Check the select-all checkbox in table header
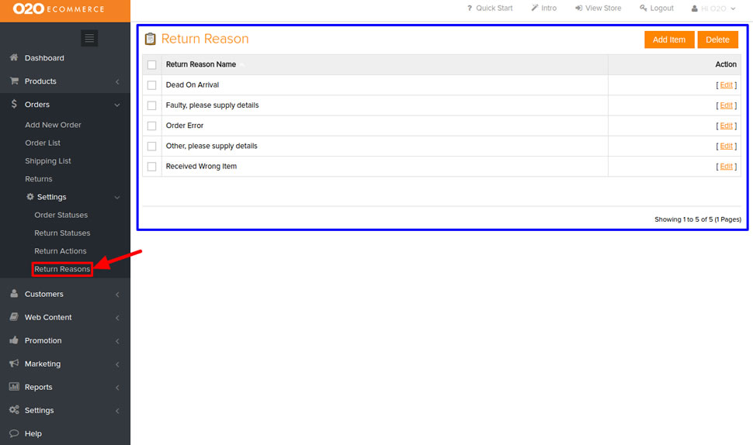 (151, 65)
